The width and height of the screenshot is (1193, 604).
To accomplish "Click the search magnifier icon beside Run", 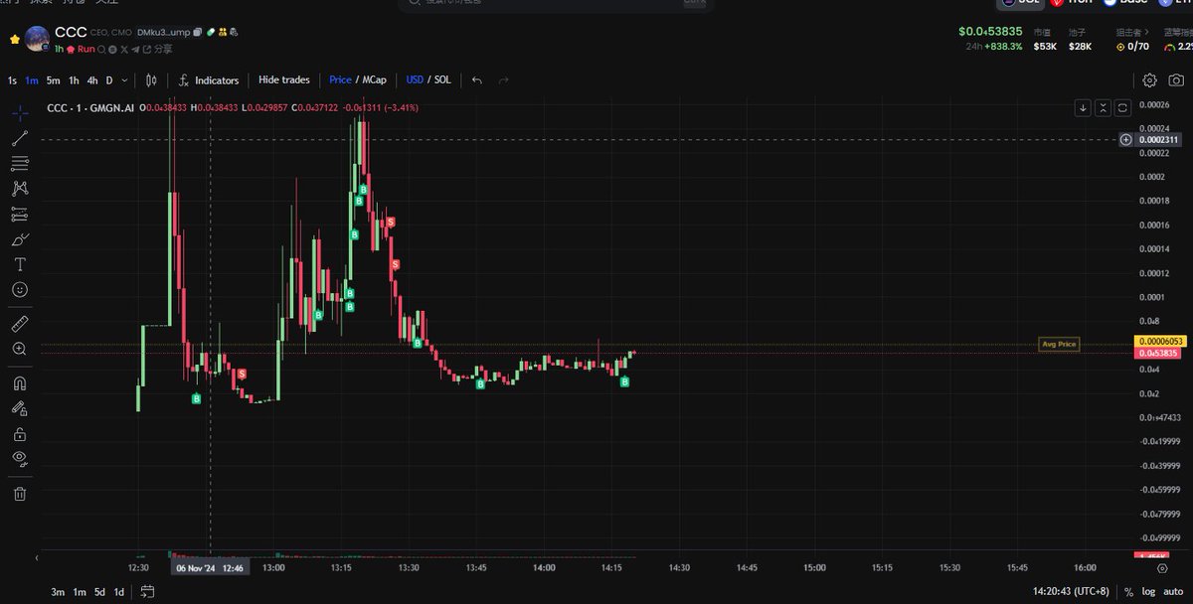I will (x=102, y=49).
